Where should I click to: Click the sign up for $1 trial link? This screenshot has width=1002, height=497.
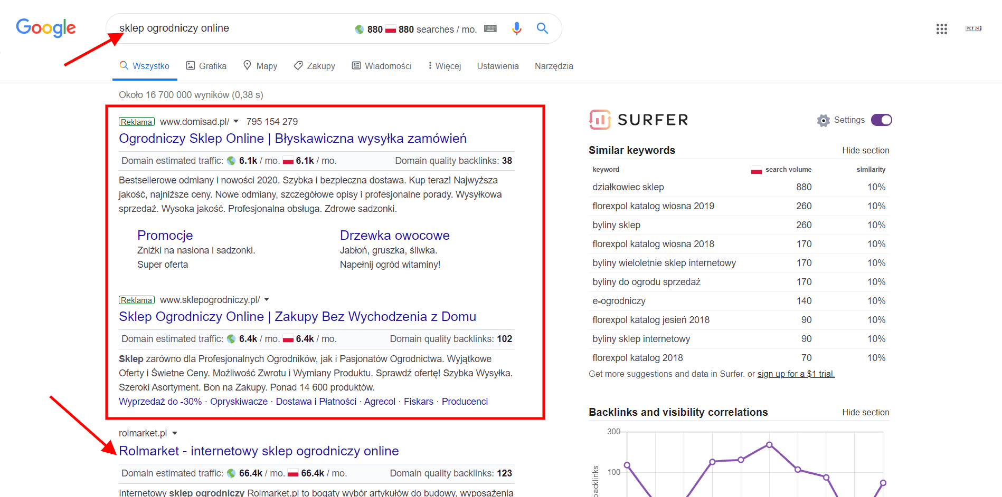796,374
